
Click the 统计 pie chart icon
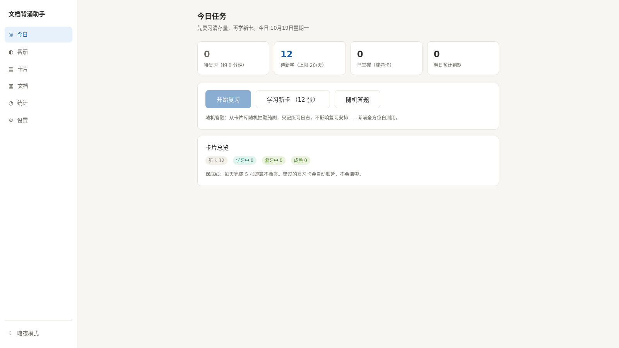click(11, 103)
